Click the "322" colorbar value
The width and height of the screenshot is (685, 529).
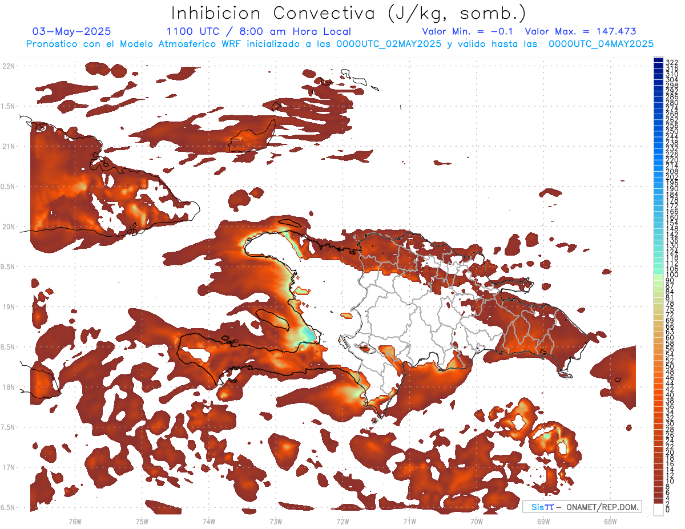tap(671, 62)
